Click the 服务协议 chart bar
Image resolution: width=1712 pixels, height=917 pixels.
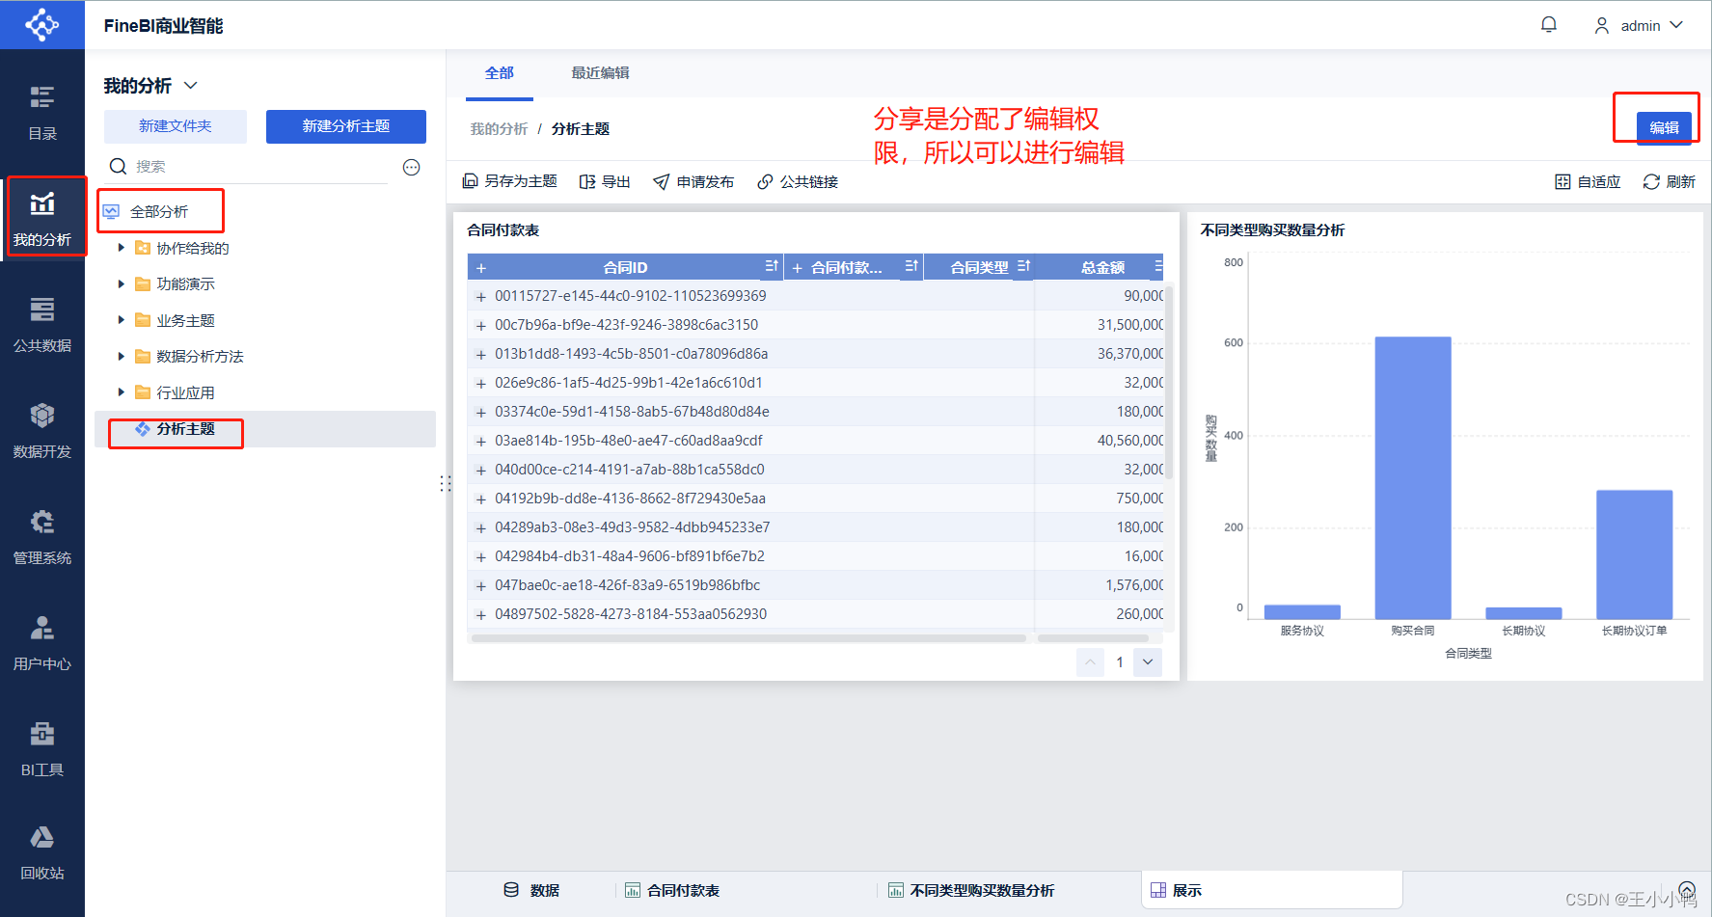(x=1302, y=612)
